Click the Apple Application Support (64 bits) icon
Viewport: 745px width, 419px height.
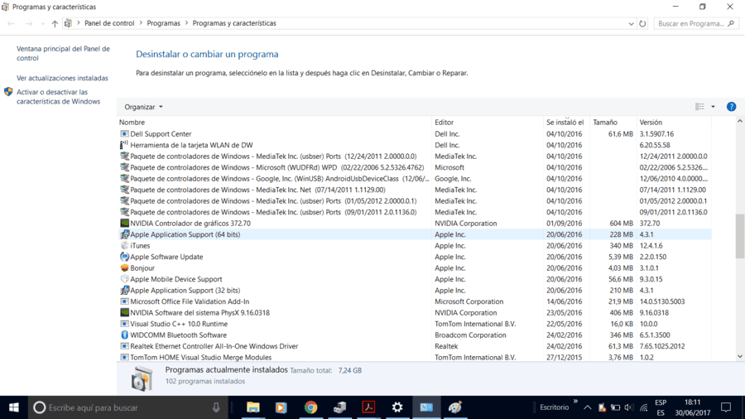click(124, 234)
